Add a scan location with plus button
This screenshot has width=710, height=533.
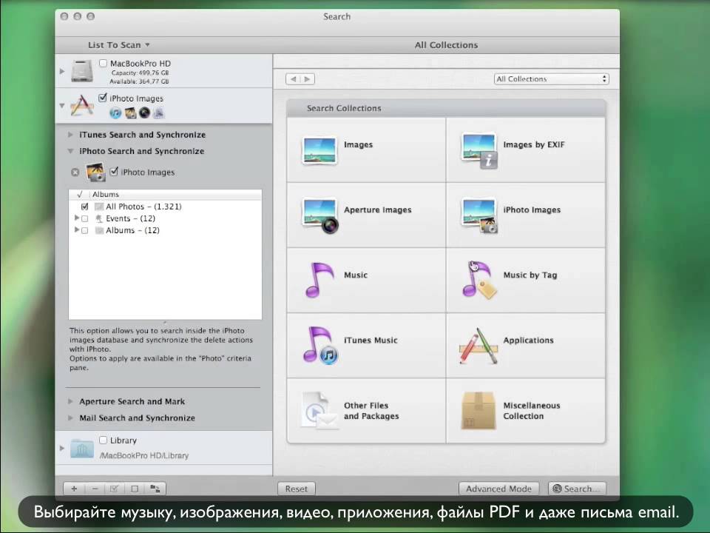(x=74, y=489)
